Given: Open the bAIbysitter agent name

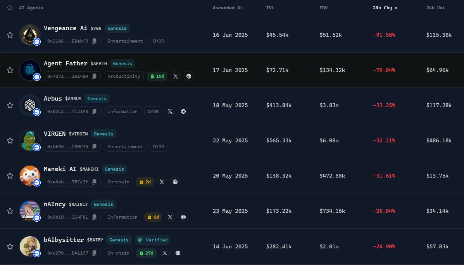Looking at the screenshot, I should click(64, 239).
